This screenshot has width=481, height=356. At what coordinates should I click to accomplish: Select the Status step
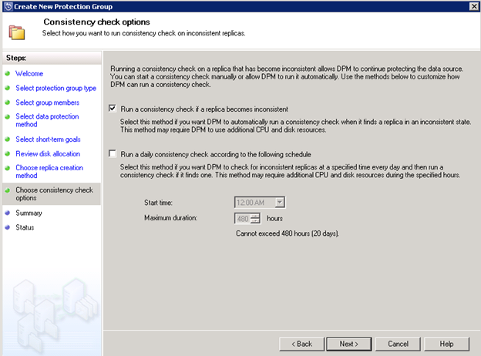pos(25,227)
